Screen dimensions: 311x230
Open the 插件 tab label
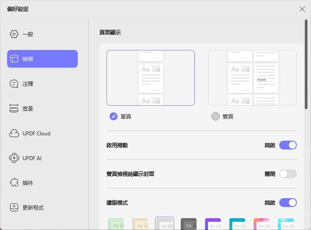point(28,183)
